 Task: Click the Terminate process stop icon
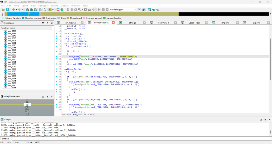[107, 10]
